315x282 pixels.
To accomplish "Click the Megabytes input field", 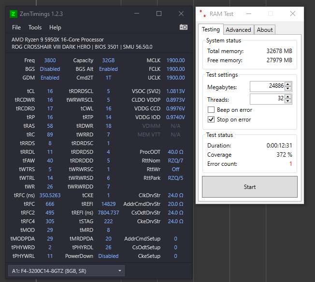I will point(268,86).
